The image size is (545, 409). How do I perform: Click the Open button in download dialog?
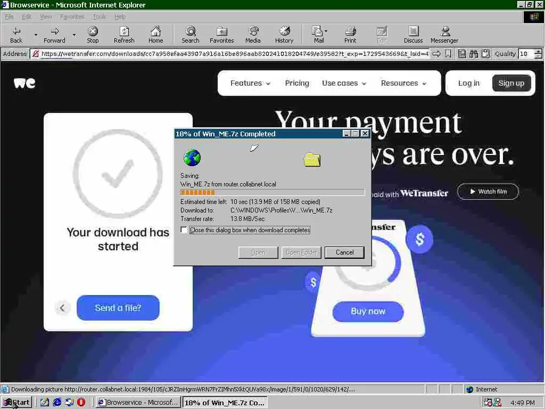pyautogui.click(x=258, y=252)
